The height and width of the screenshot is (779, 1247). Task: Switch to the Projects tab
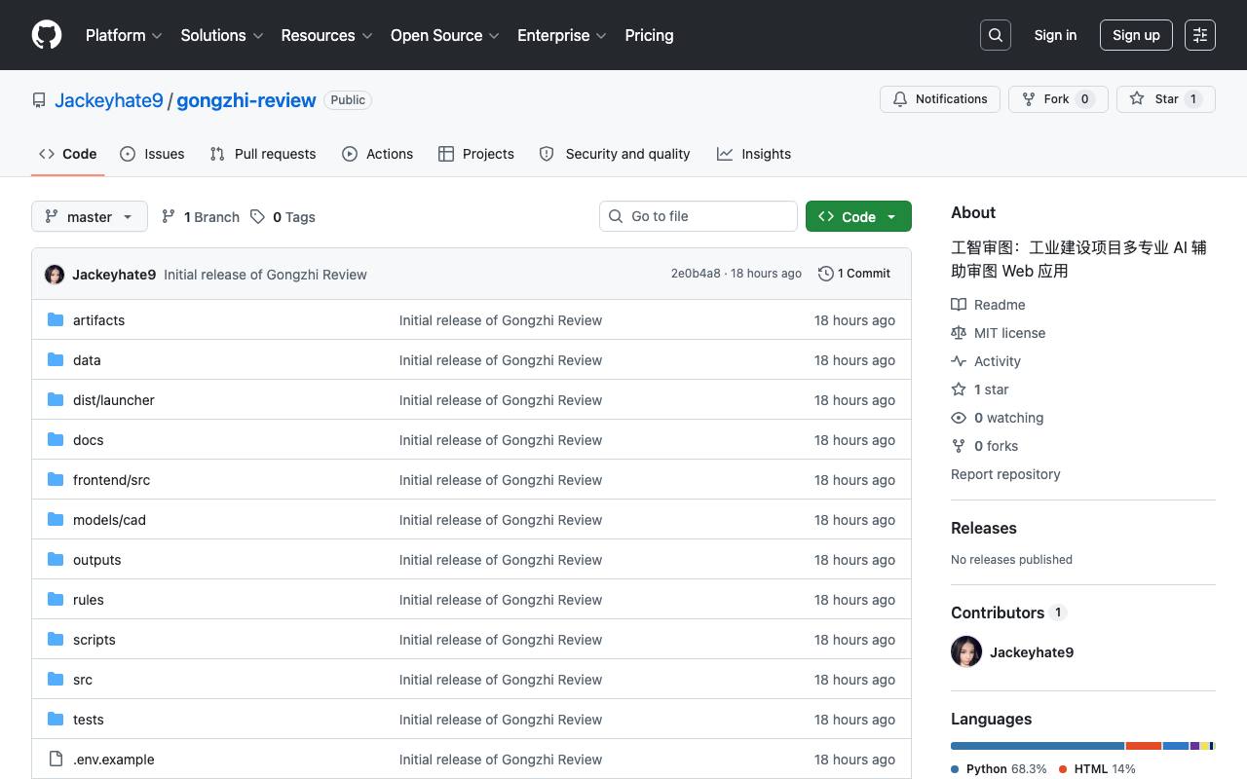pyautogui.click(x=476, y=154)
